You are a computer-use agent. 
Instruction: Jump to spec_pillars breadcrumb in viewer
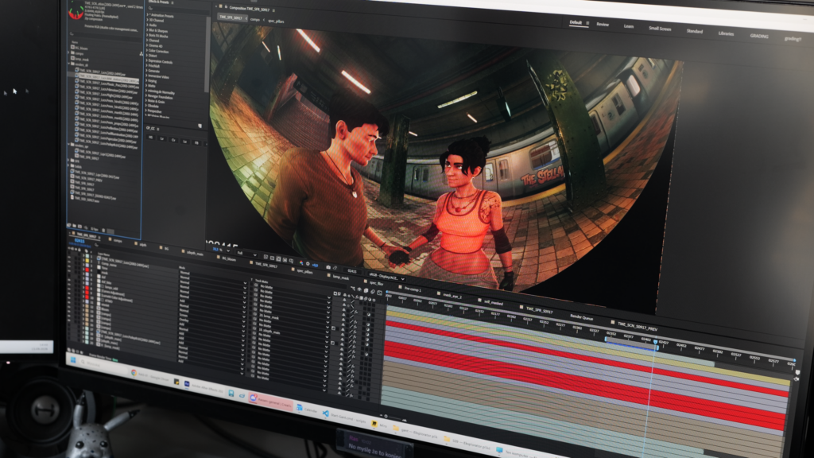pyautogui.click(x=276, y=21)
